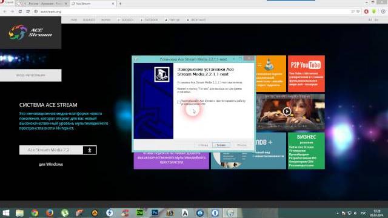
Task: Tick the visit Ace Stream site checkbox
Action: pyautogui.click(x=179, y=102)
